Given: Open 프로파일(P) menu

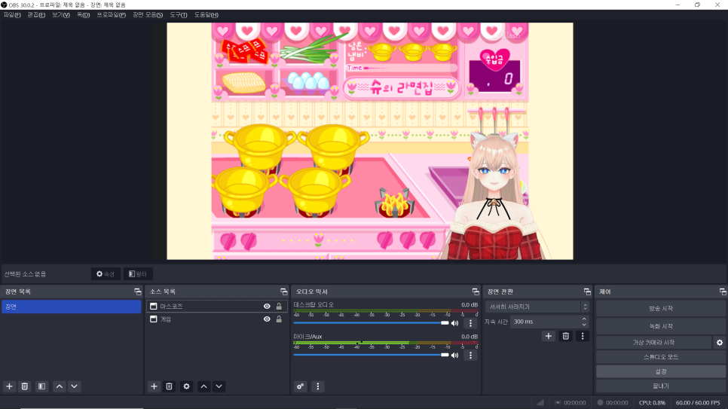Looking at the screenshot, I should (112, 15).
